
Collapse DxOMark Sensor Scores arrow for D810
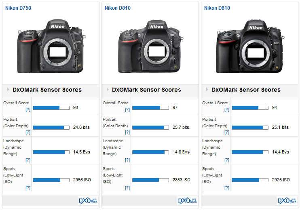coord(107,90)
